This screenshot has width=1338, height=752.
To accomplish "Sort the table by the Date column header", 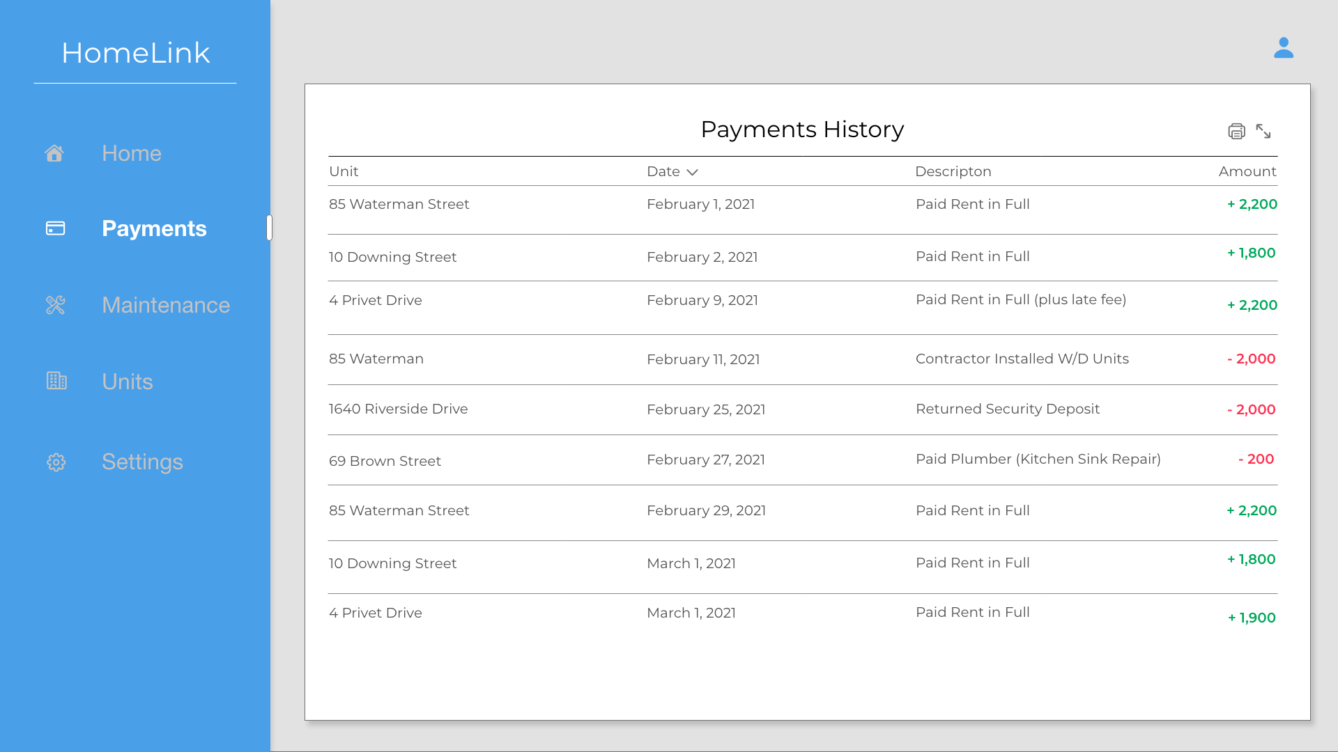I will coord(663,171).
